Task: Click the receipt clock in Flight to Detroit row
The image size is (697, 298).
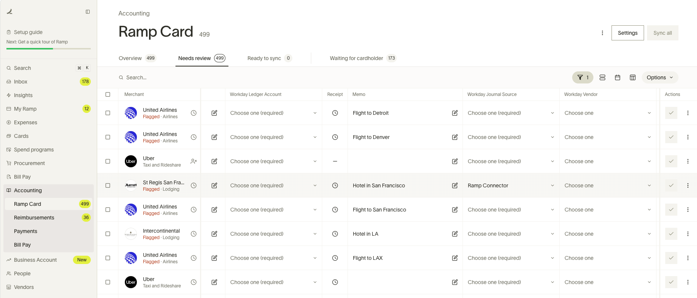Action: [x=335, y=113]
